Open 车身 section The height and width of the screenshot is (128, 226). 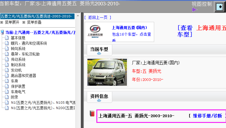point(14,81)
